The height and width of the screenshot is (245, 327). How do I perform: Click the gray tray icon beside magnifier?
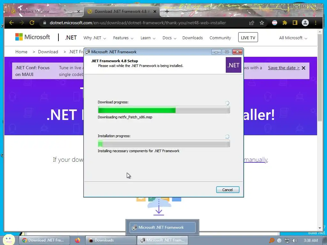click(279, 241)
